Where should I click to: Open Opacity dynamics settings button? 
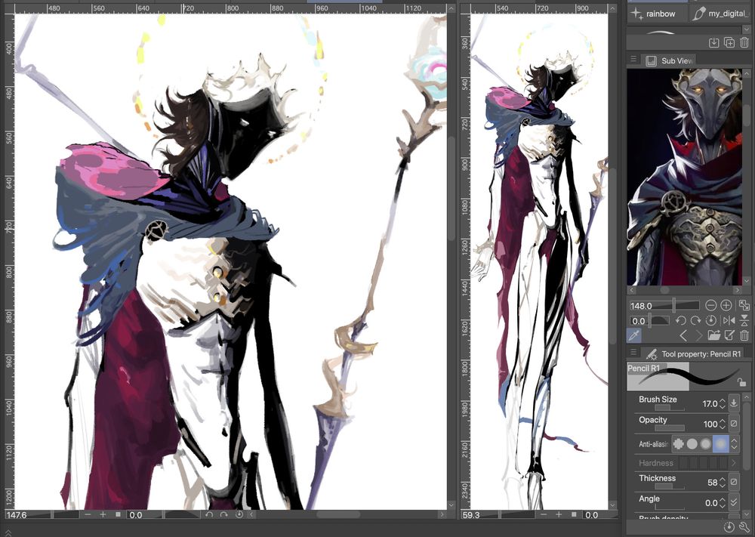pos(733,424)
